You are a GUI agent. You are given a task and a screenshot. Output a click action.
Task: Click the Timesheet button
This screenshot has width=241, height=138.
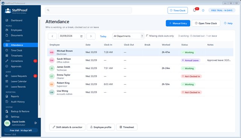(127, 127)
